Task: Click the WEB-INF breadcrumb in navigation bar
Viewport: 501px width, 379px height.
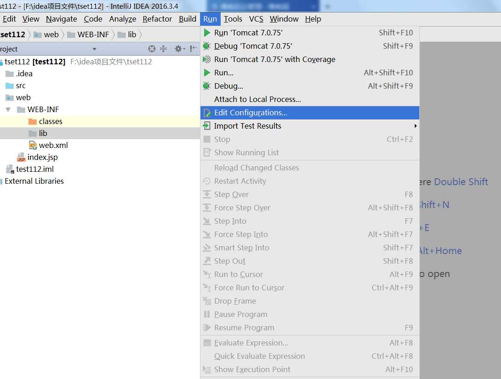Action: tap(89, 34)
